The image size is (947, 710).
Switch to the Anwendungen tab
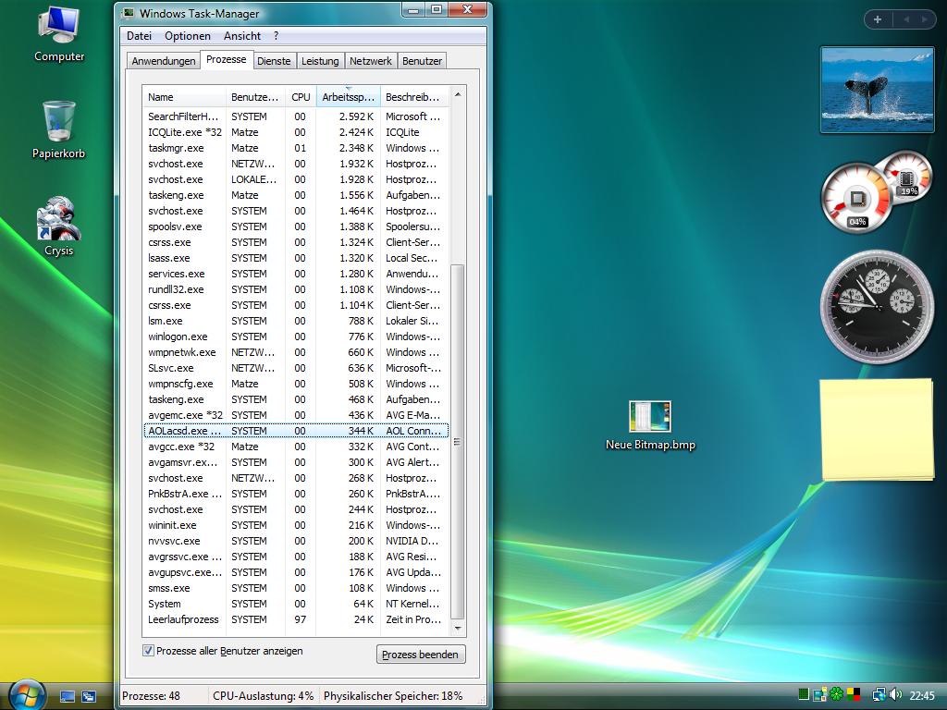pos(164,61)
